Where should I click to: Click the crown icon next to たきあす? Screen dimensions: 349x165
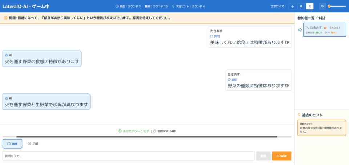coord(325,27)
